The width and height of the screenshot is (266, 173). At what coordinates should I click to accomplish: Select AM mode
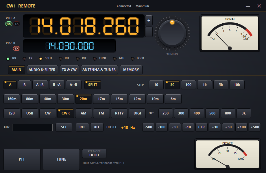(x=84, y=113)
